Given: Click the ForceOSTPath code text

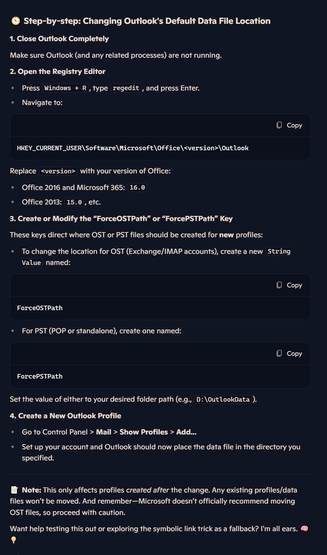Looking at the screenshot, I should (x=40, y=308).
